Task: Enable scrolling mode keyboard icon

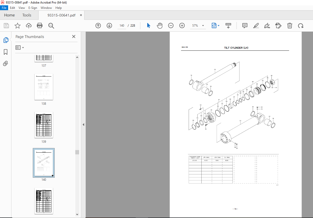Action: [228, 26]
